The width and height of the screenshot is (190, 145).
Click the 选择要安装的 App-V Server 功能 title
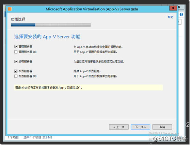(47, 37)
